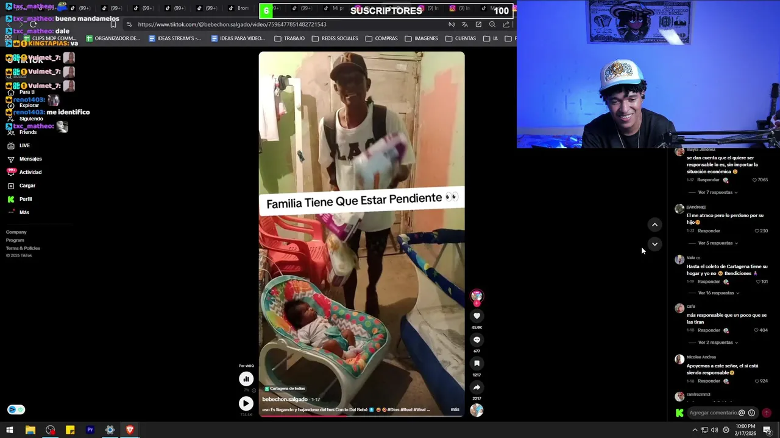Open CUENTAS bookmarks folder

point(461,38)
